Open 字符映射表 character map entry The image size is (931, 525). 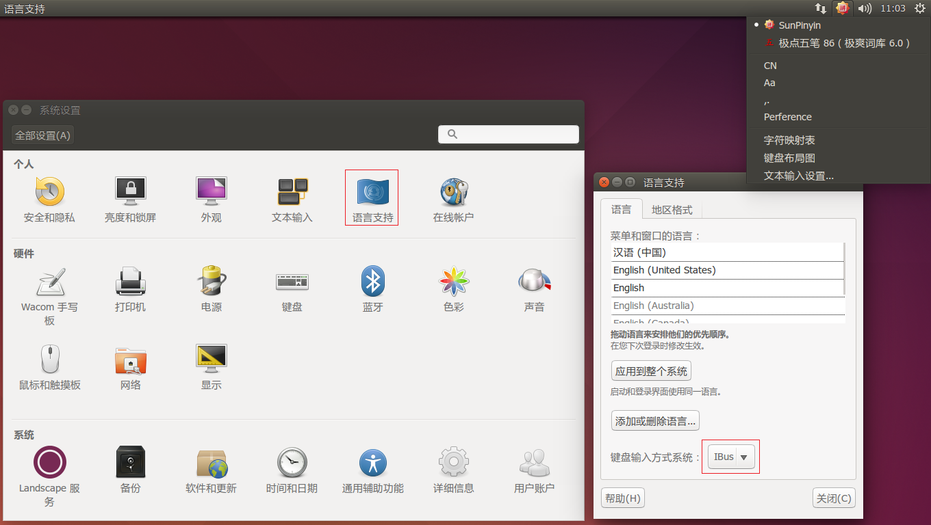coord(839,140)
